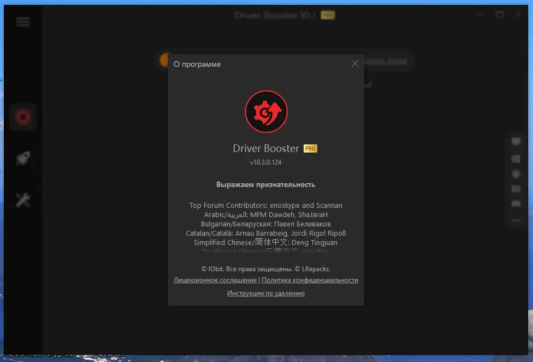This screenshot has width=533, height=362.
Task: Open the rocket Boost section in sidebar
Action: click(23, 158)
